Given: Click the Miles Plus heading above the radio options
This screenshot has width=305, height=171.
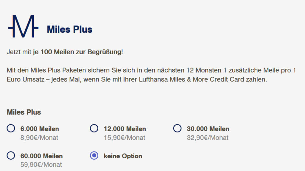Looking at the screenshot, I should click(24, 112).
